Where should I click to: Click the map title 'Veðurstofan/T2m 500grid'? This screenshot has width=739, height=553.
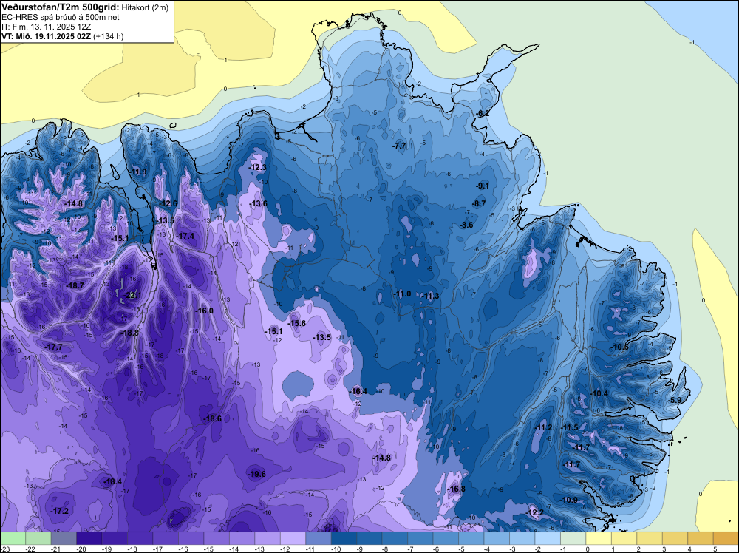click(61, 7)
